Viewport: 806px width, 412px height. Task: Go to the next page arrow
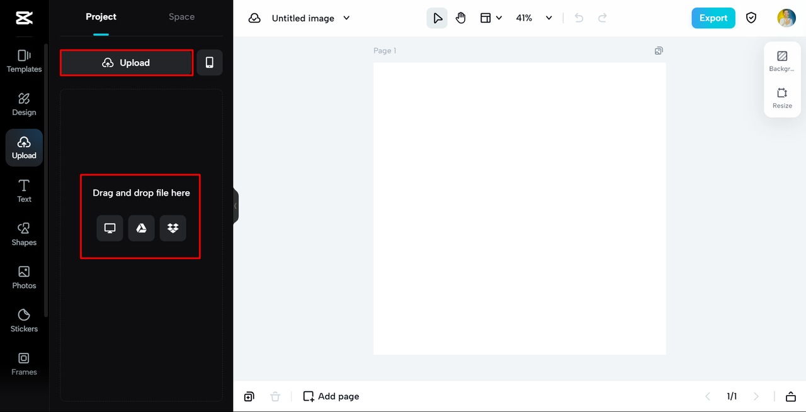[x=756, y=396]
